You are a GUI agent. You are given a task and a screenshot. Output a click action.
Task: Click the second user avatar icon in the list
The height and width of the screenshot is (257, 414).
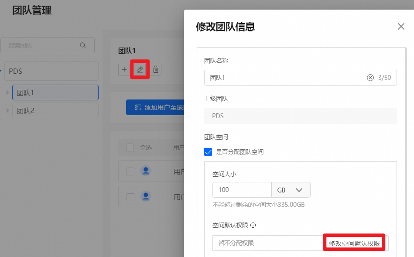coord(146,196)
